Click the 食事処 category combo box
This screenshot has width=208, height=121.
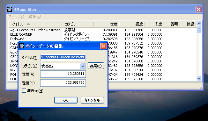pos(63,66)
